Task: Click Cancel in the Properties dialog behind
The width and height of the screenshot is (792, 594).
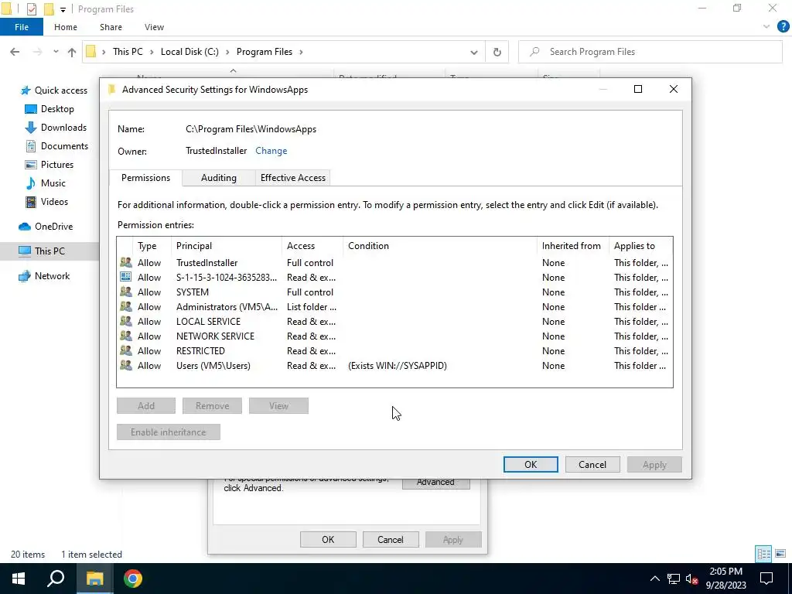Action: pos(391,539)
